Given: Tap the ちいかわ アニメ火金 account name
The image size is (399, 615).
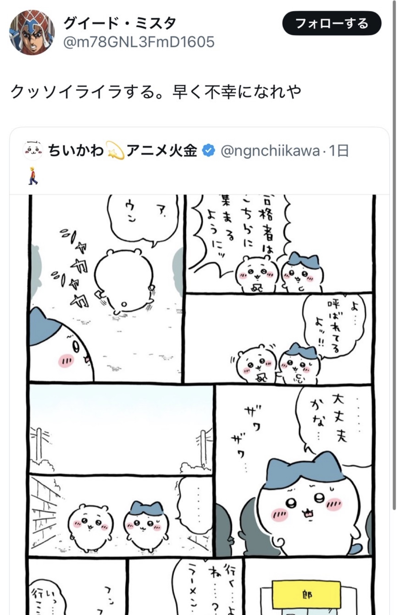Looking at the screenshot, I should point(122,150).
